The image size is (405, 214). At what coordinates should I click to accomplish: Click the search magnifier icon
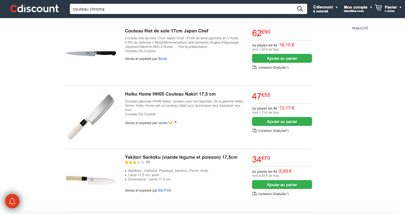[x=300, y=9]
